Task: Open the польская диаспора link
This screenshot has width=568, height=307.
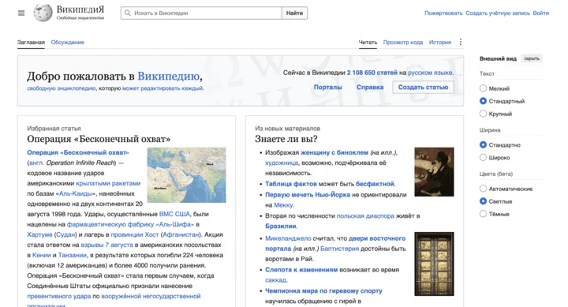Action: click(365, 215)
